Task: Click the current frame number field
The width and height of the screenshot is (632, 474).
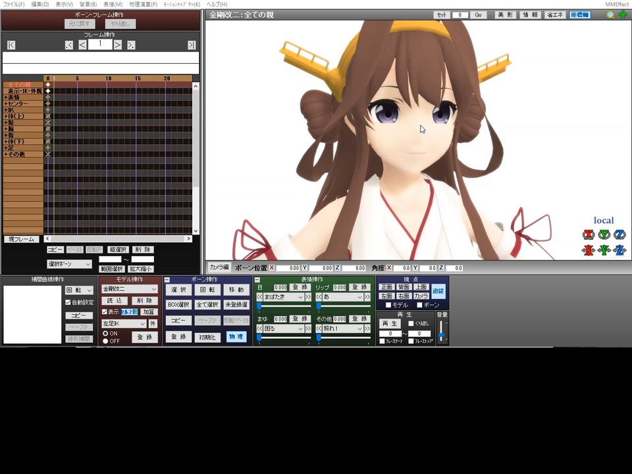Action: pyautogui.click(x=100, y=44)
